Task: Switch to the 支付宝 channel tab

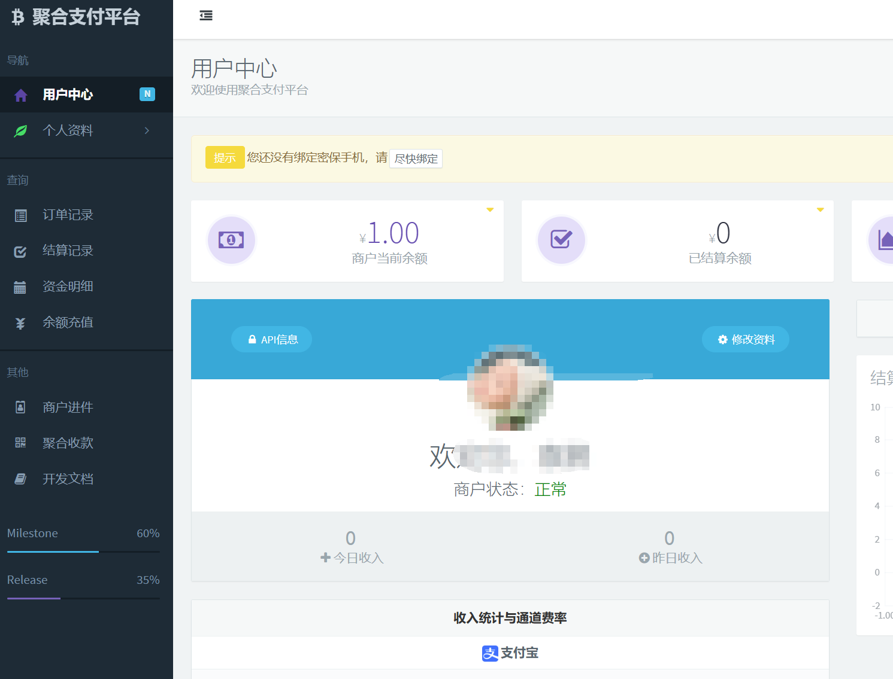Action: [509, 653]
